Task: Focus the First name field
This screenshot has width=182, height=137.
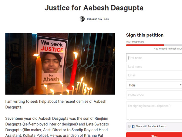Action: click(154, 58)
